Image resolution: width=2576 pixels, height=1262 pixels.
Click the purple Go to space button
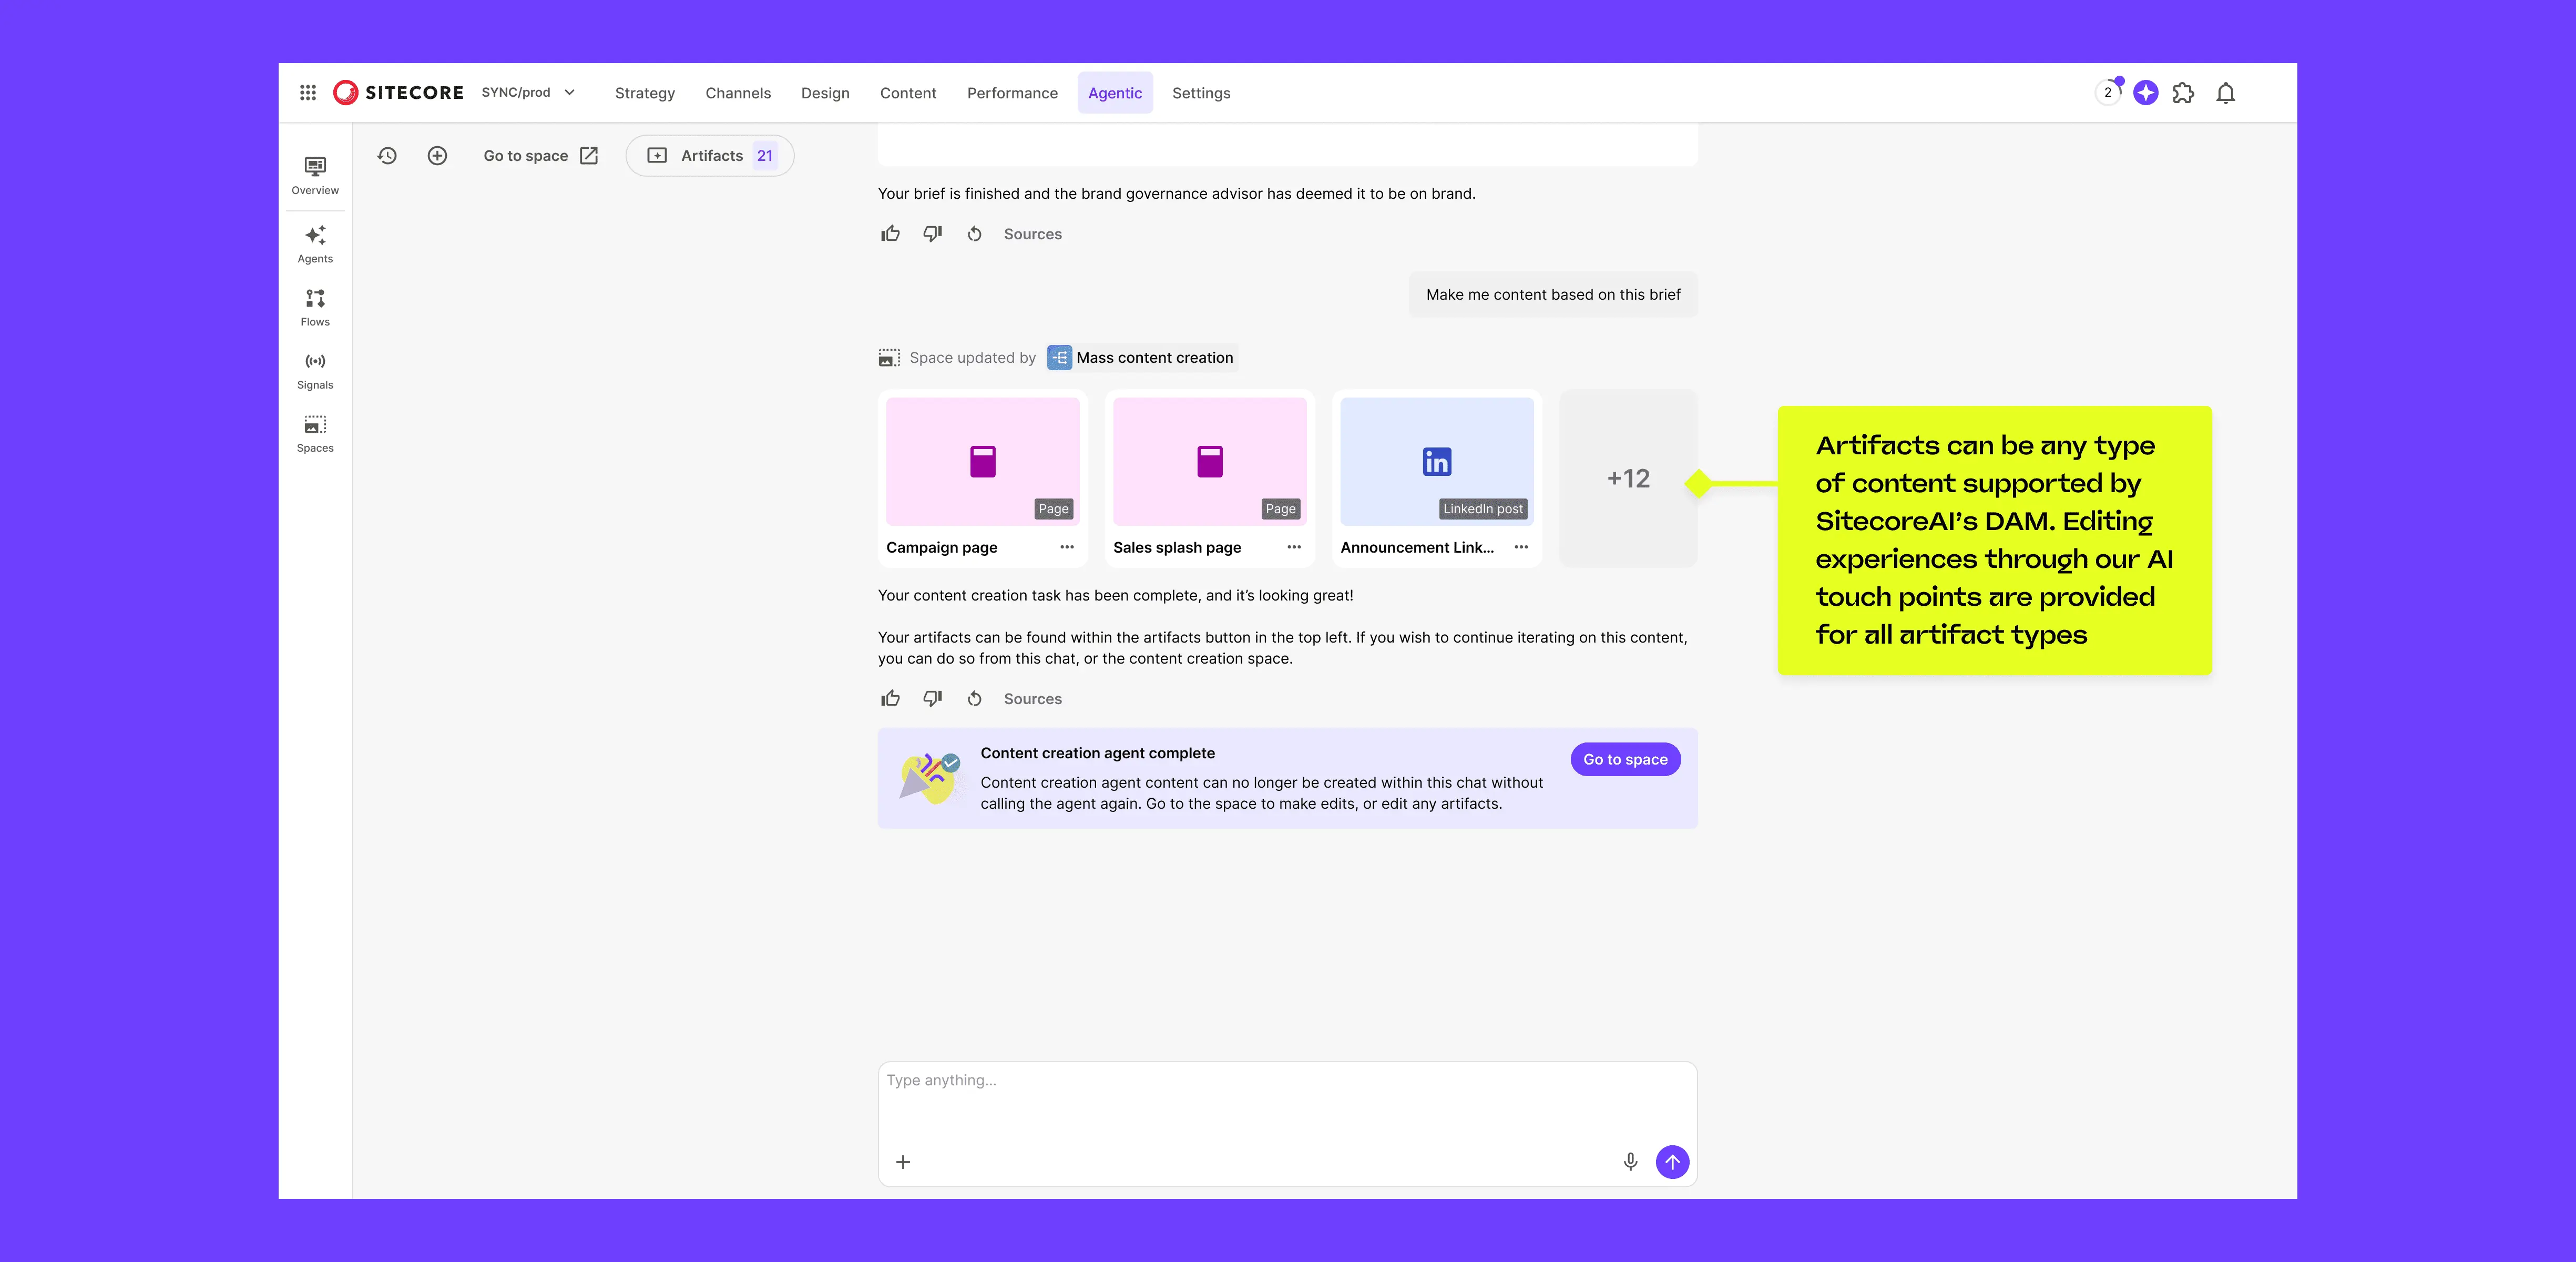tap(1625, 759)
